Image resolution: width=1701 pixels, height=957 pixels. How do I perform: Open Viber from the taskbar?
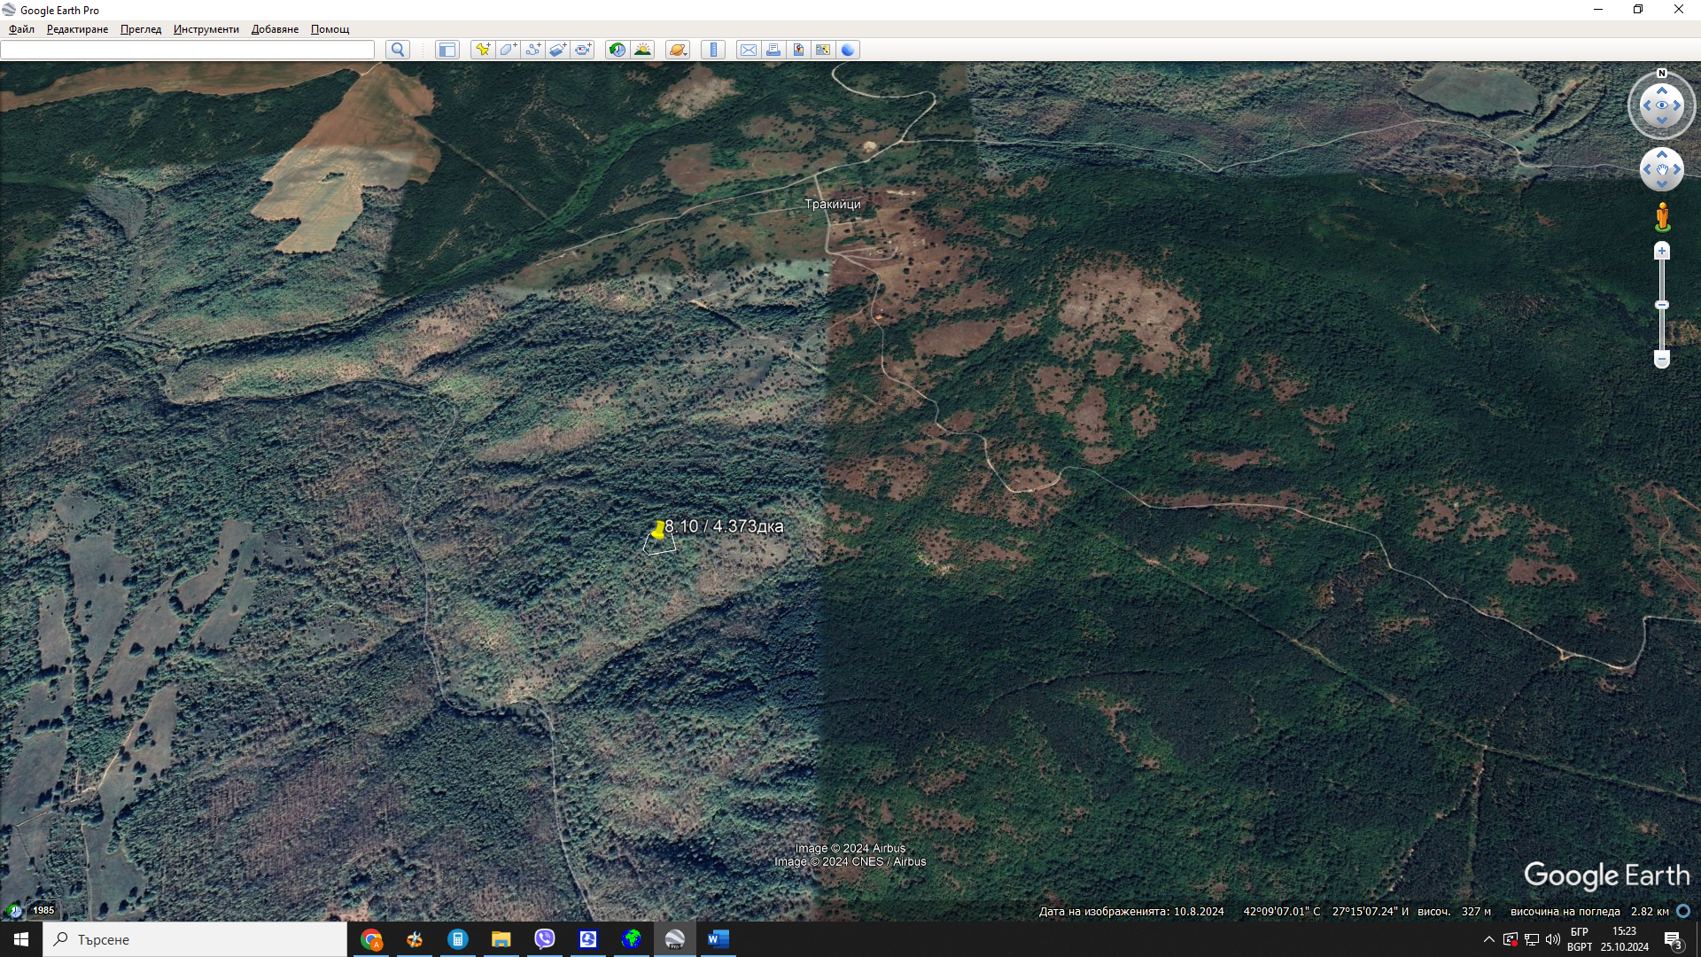[x=545, y=939]
